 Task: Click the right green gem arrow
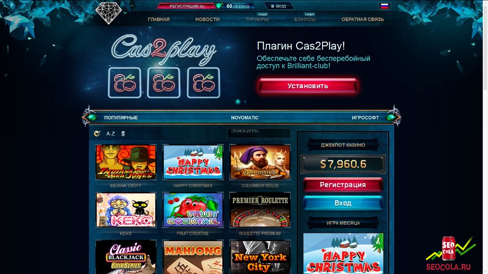(393, 117)
